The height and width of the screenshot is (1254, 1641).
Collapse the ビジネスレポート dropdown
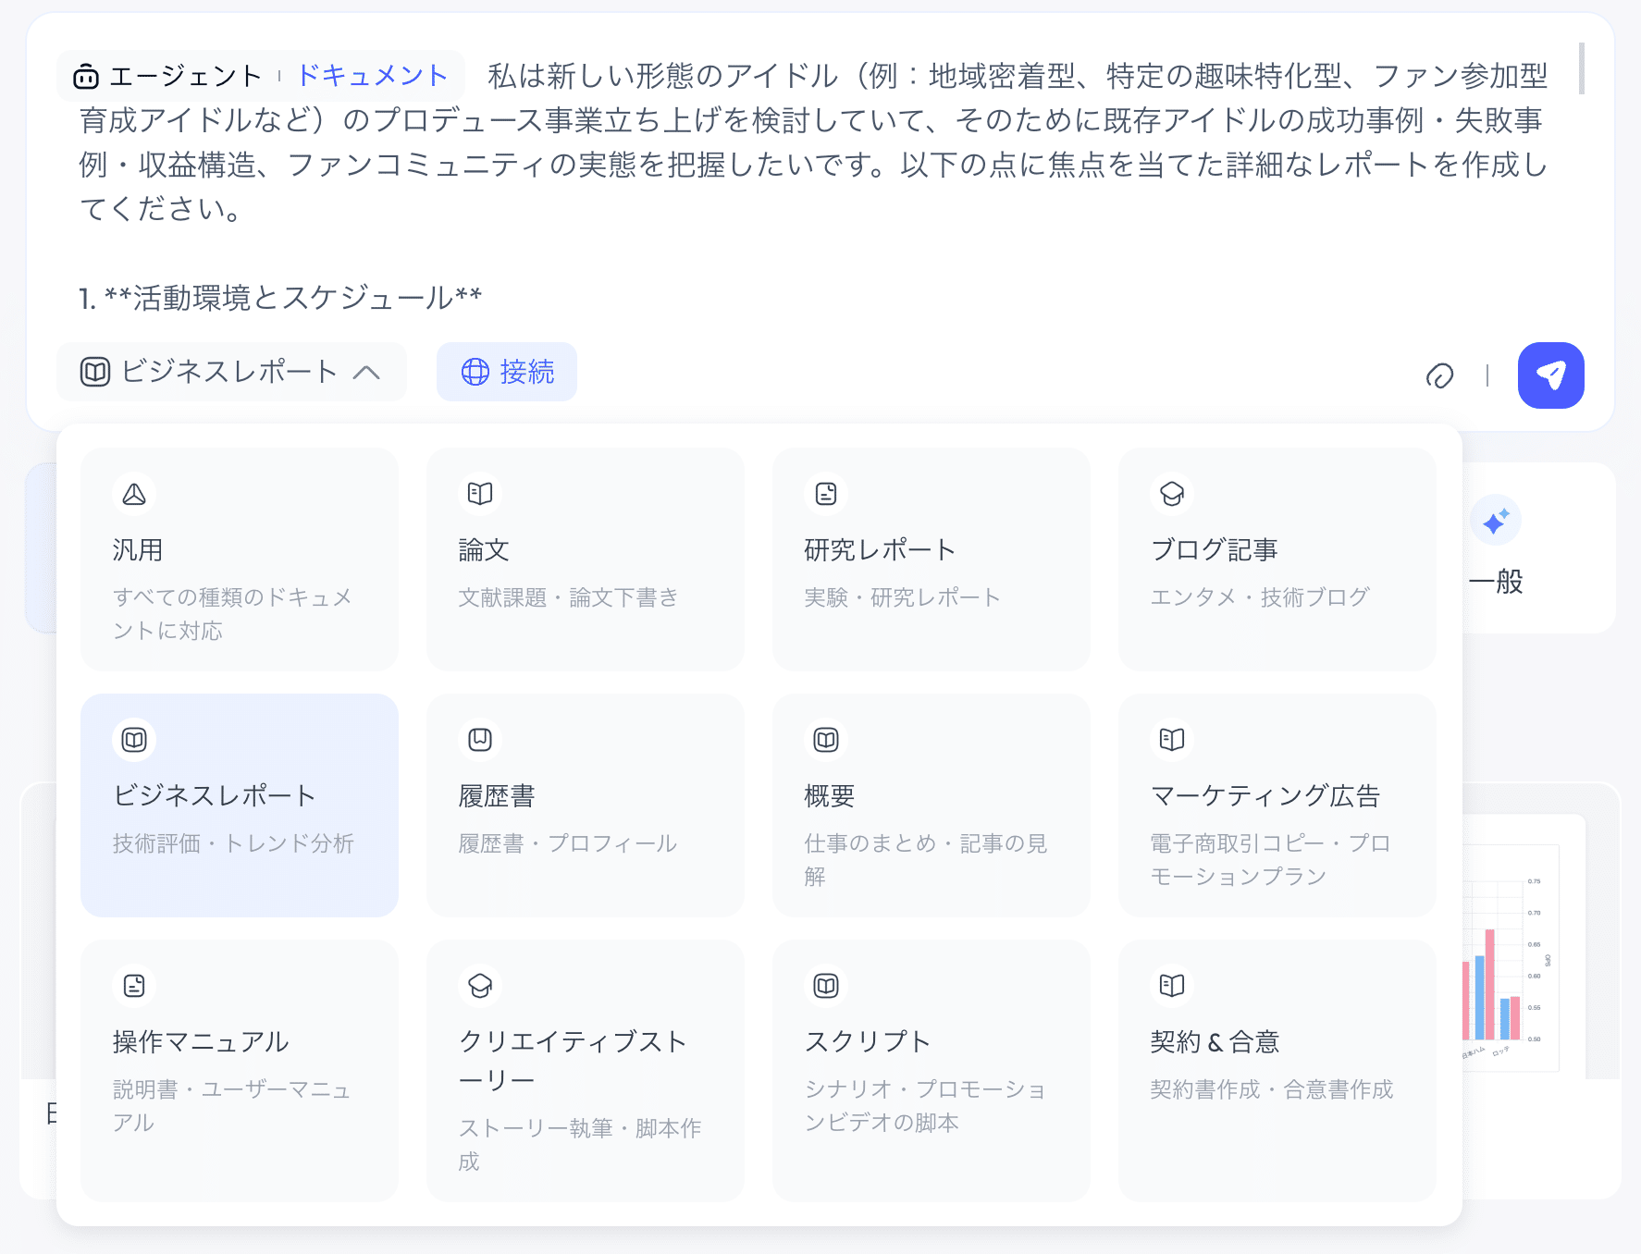point(229,372)
